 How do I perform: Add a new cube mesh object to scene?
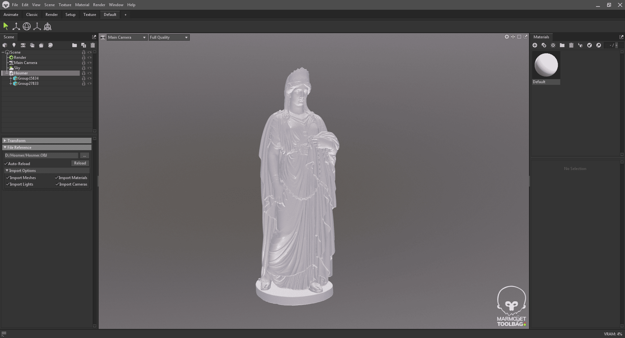(x=5, y=45)
